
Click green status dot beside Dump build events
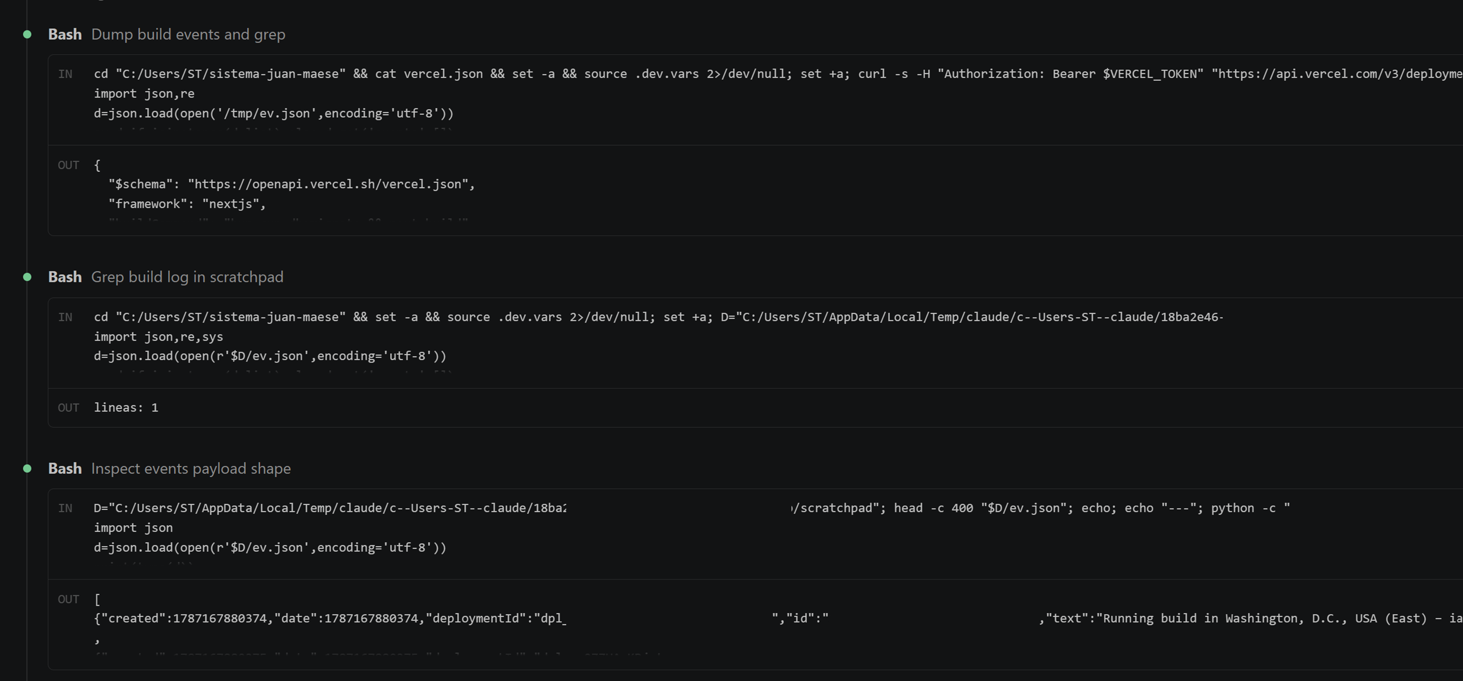click(x=27, y=35)
